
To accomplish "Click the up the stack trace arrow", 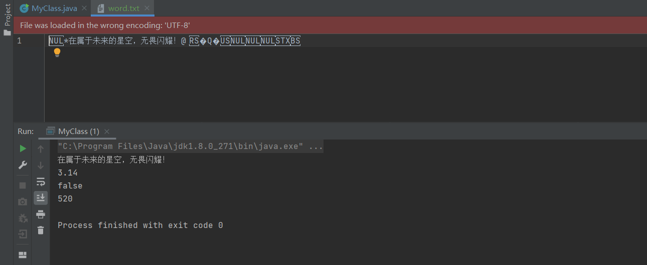I will point(41,148).
